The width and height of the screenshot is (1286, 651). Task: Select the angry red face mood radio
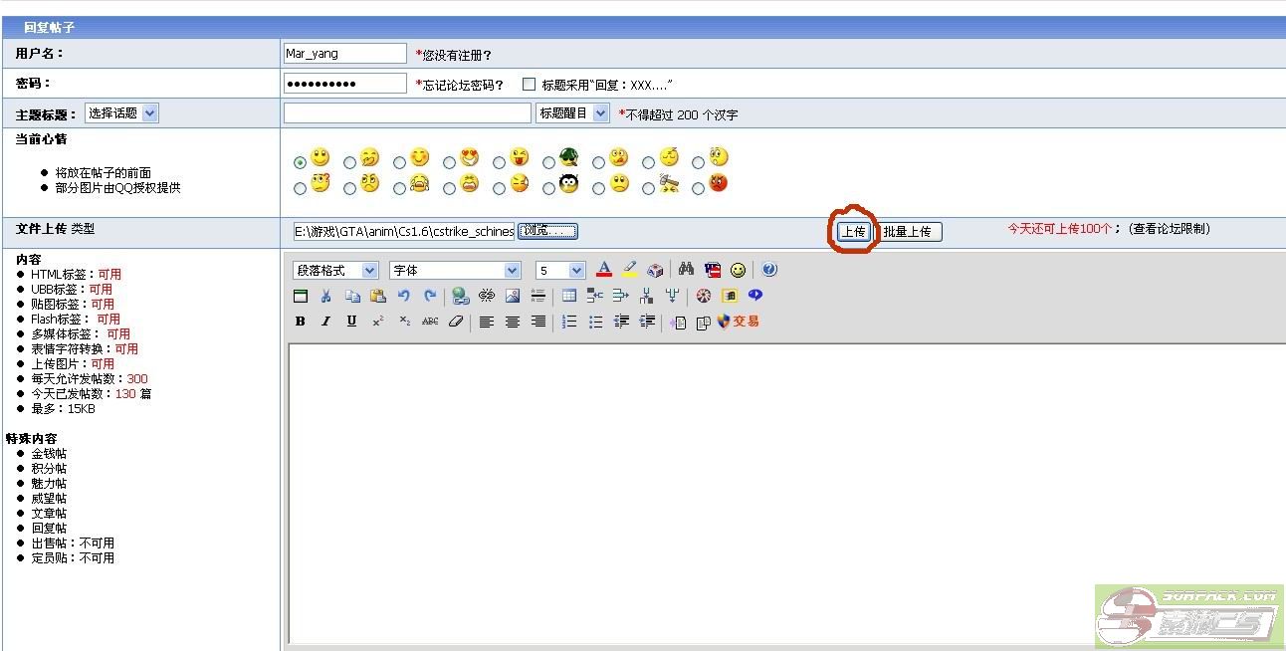(698, 187)
